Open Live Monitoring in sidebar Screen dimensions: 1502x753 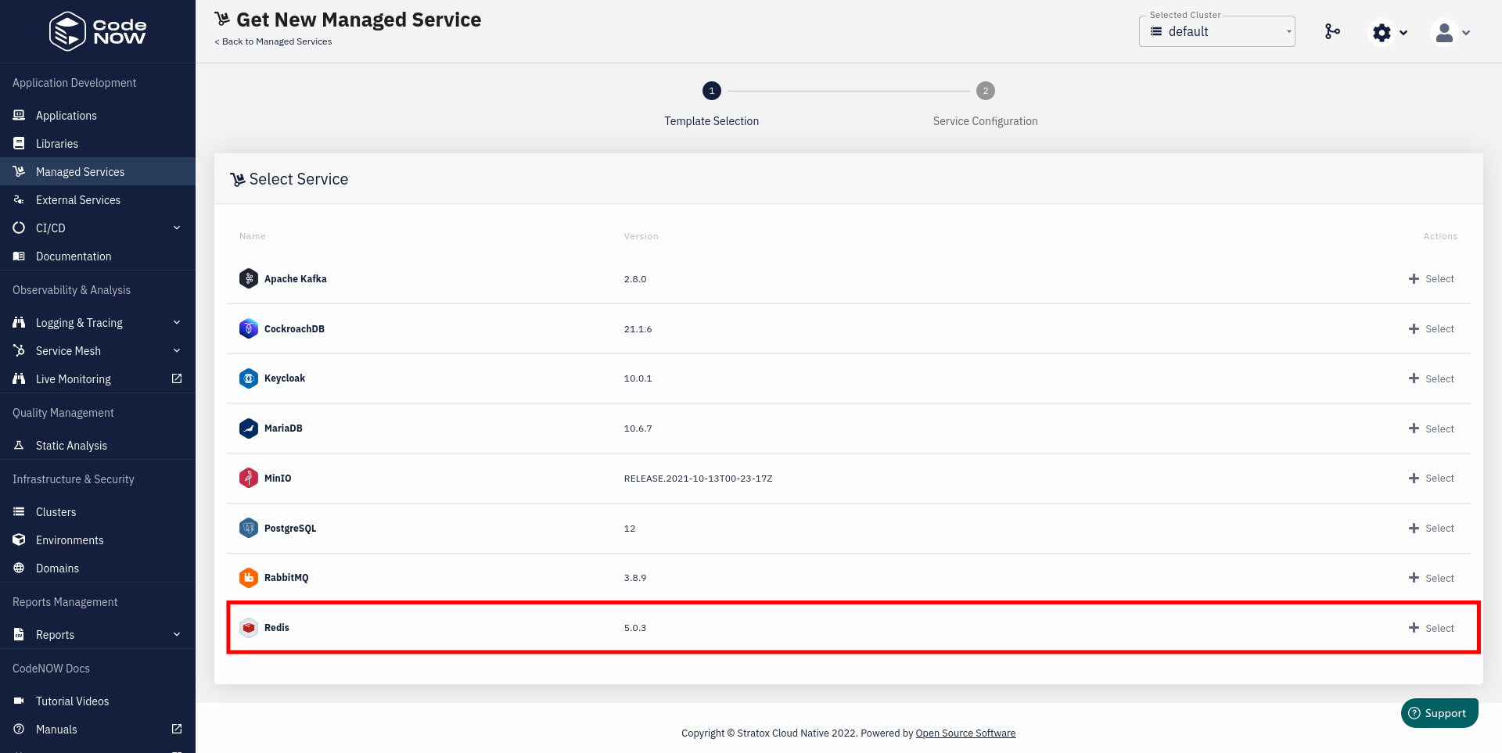[98, 378]
